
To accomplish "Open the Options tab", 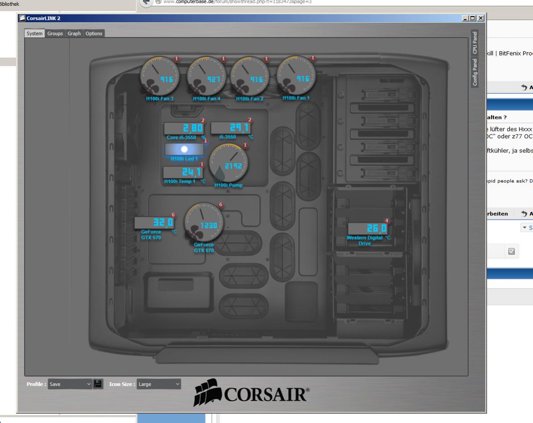I will 94,34.
